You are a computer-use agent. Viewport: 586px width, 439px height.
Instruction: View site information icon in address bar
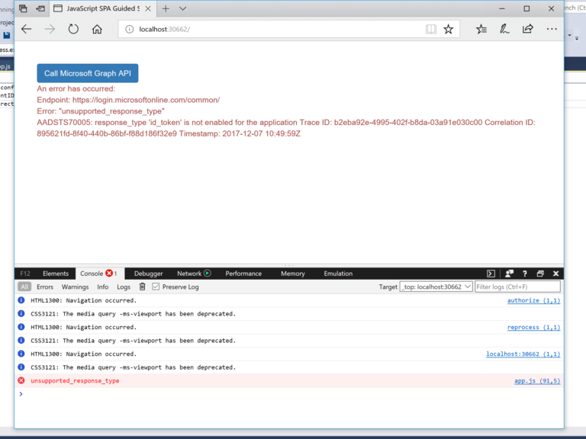tap(129, 29)
